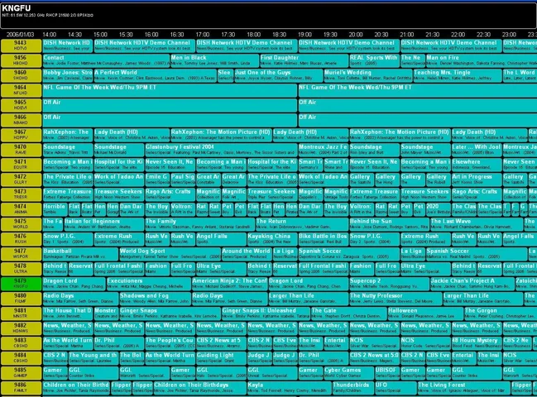Screen dimensions: 537x397
Task: Select channel 9484 CBSHD
Action: click(21, 358)
